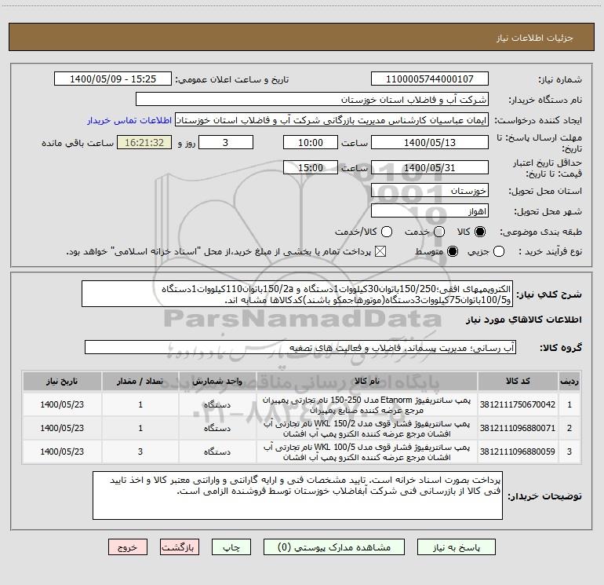Click the خروج exit button
The image size is (604, 585).
[x=128, y=547]
